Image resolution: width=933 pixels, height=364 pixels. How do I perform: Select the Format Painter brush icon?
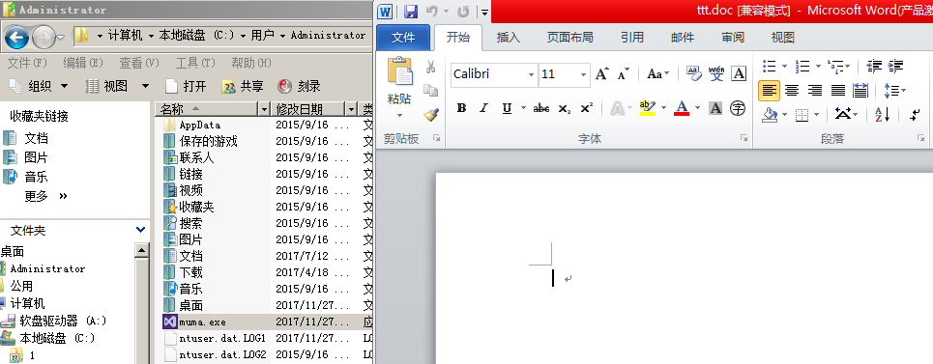(431, 114)
